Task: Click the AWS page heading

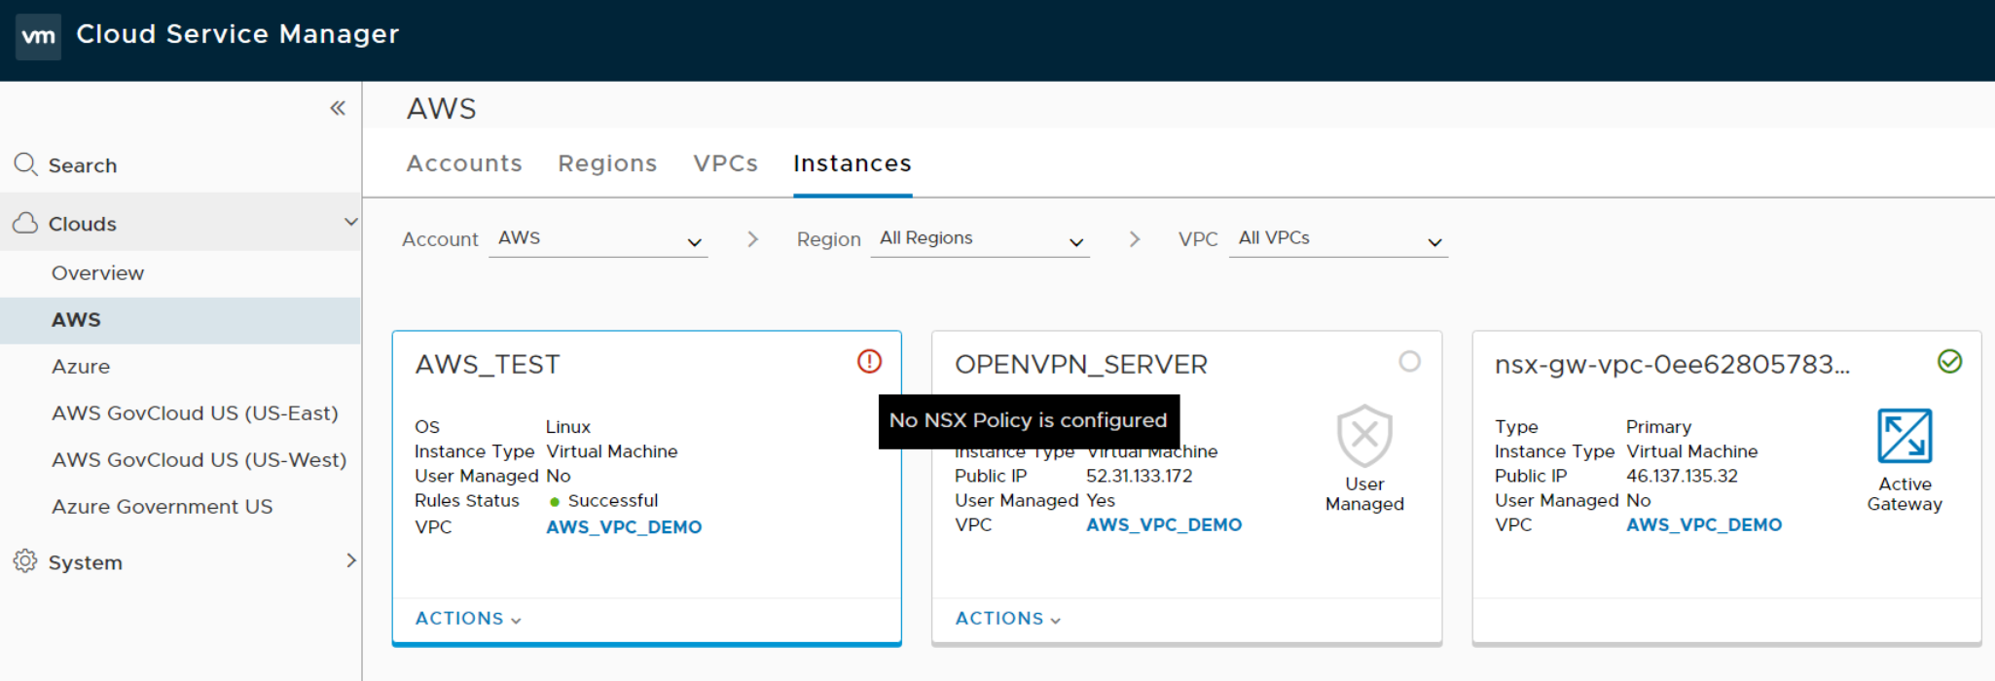Action: [x=442, y=109]
